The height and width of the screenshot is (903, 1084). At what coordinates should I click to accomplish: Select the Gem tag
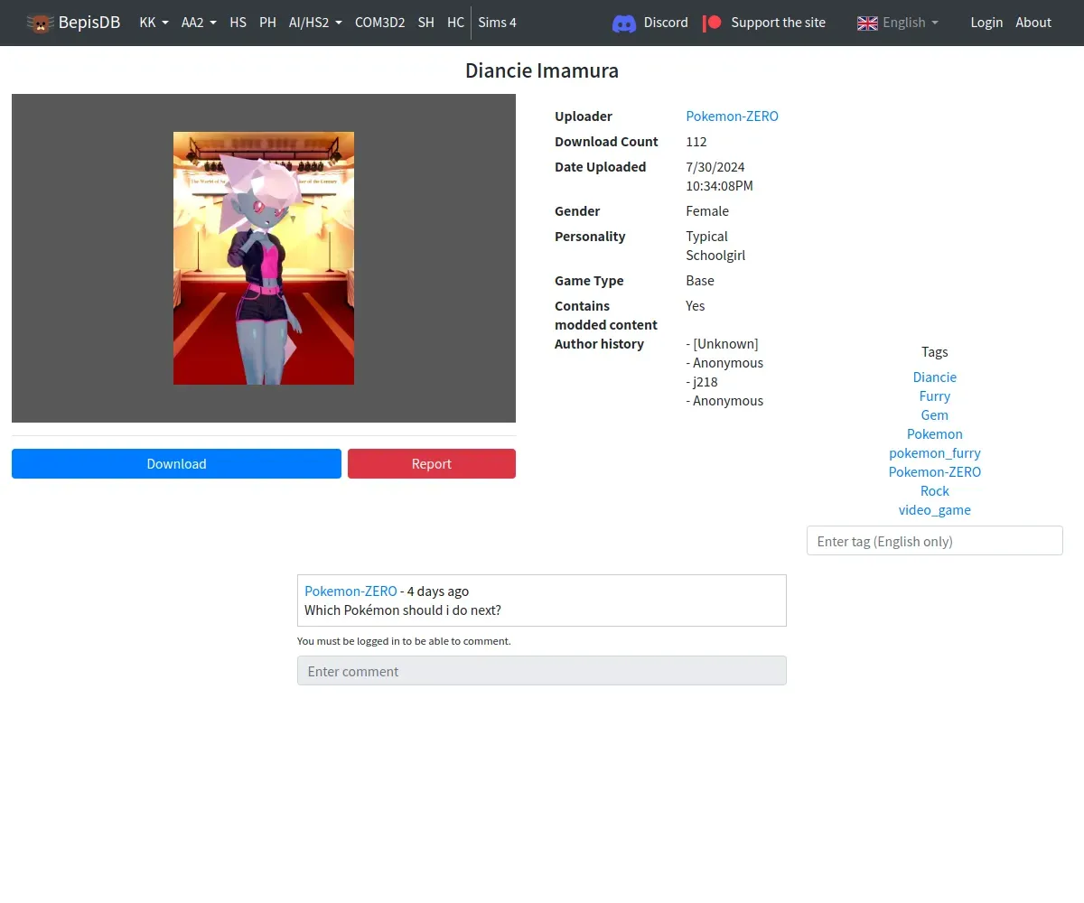(935, 414)
